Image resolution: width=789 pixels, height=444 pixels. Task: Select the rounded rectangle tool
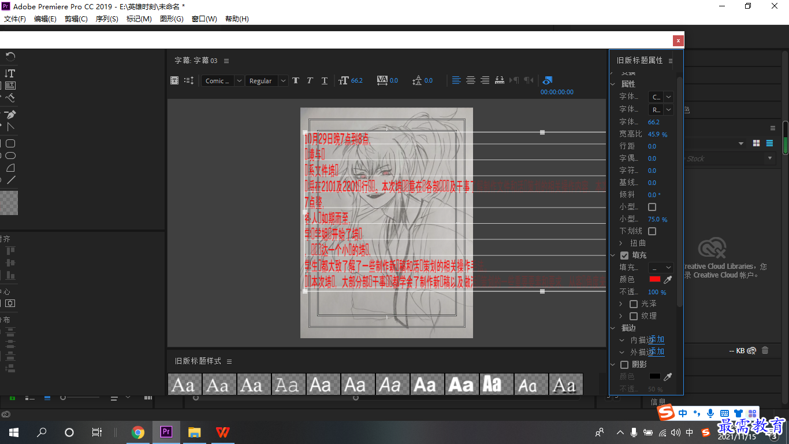(10, 143)
